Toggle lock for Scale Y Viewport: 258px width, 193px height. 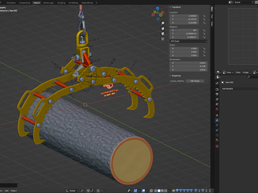click(x=204, y=52)
